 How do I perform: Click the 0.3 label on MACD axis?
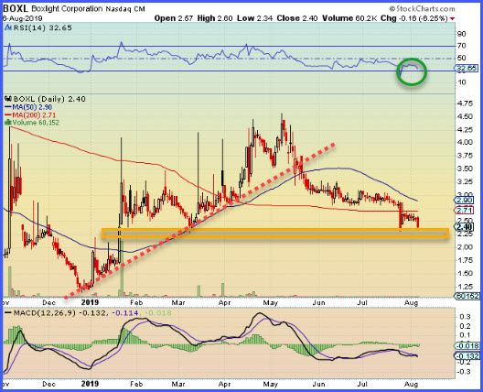pyautogui.click(x=465, y=317)
